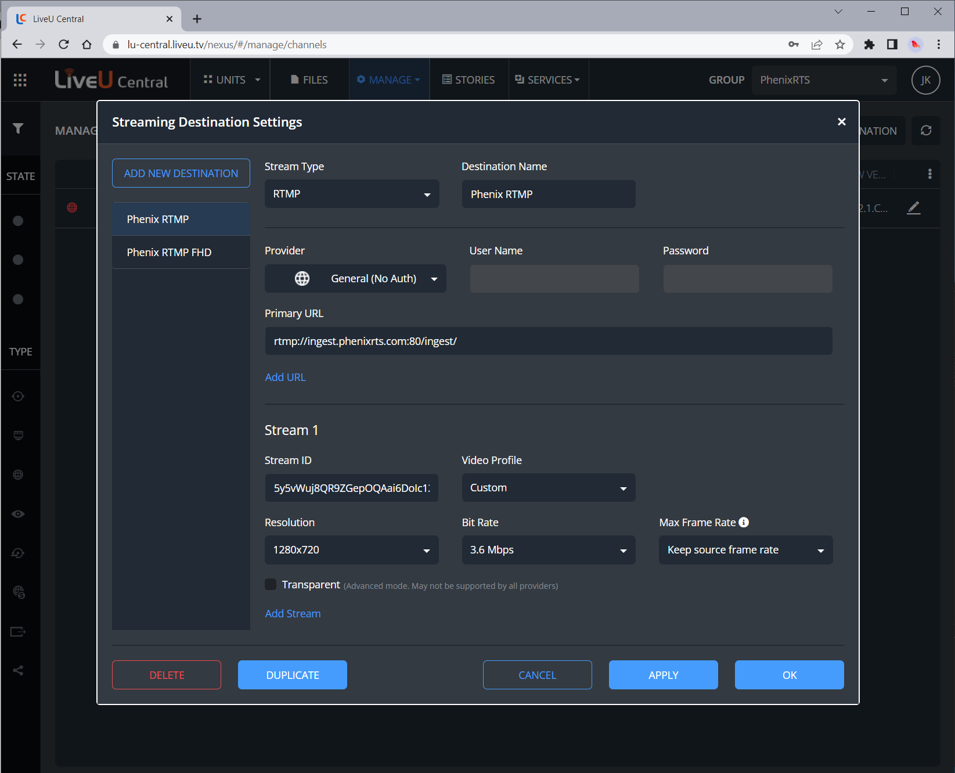This screenshot has height=773, width=955.
Task: Bookmark this page with the star icon
Action: pos(840,44)
